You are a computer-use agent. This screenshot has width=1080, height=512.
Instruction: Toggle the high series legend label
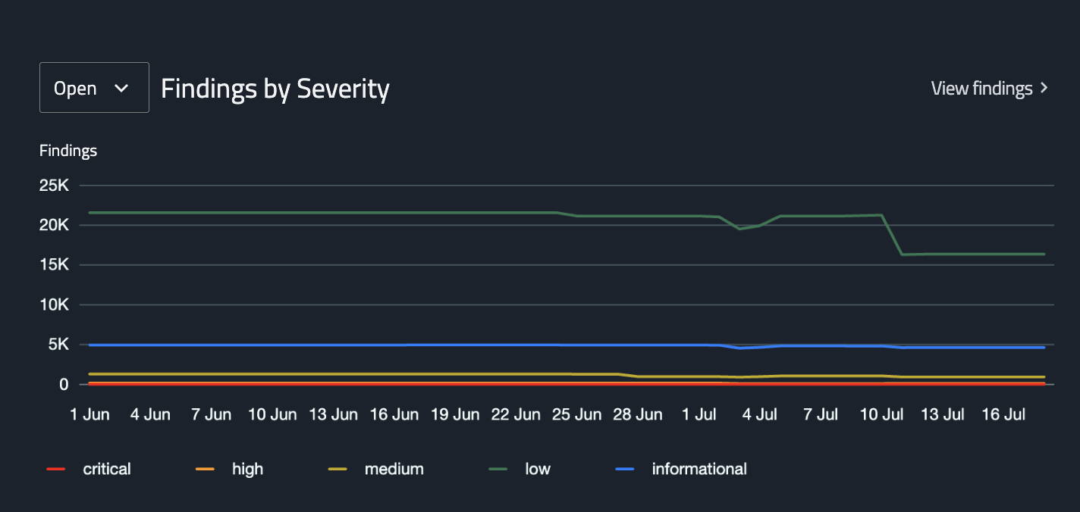point(247,469)
